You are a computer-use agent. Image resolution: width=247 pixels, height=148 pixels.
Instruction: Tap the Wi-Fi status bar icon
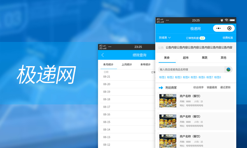pos(226,20)
